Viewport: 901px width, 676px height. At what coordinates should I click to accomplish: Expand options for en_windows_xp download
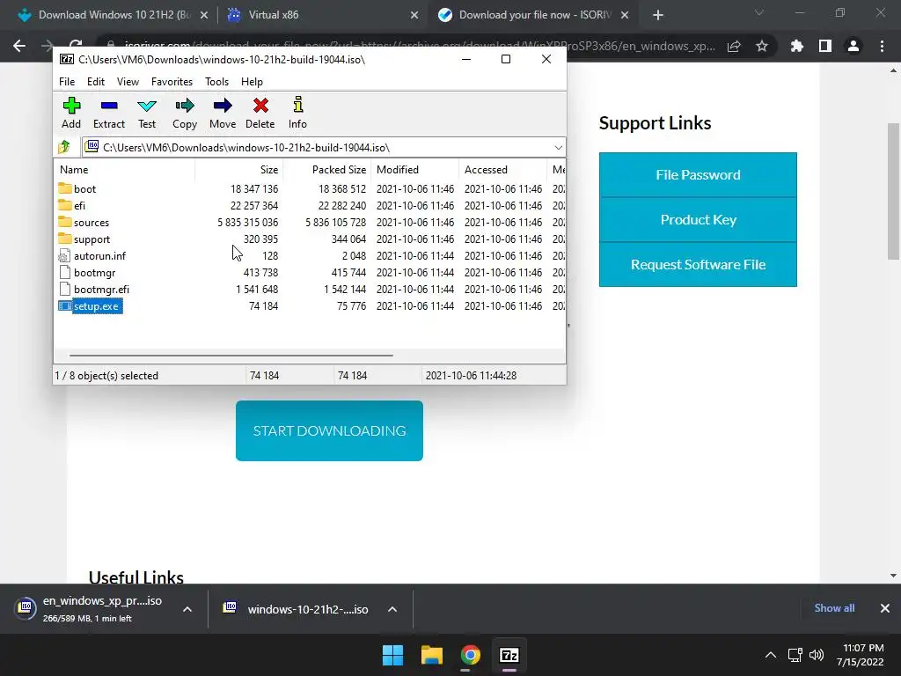click(x=187, y=609)
